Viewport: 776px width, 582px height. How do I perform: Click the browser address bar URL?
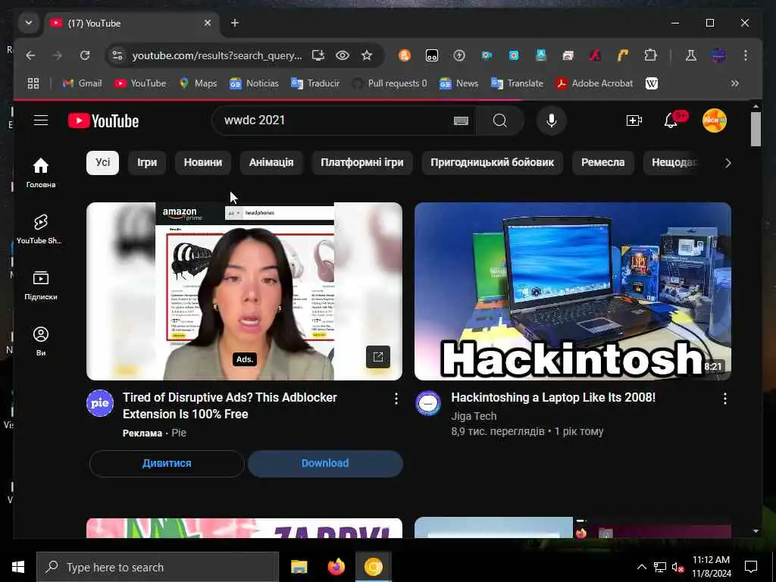(217, 55)
